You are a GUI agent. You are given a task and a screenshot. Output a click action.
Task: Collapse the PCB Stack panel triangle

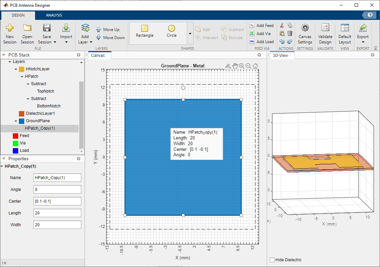point(4,55)
